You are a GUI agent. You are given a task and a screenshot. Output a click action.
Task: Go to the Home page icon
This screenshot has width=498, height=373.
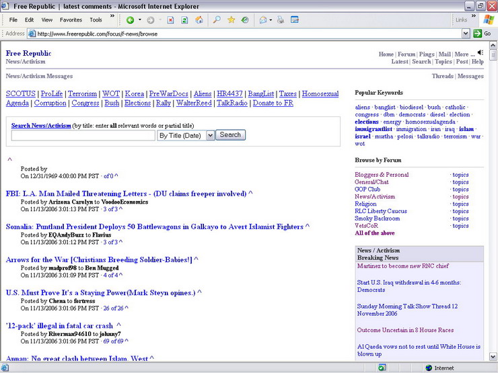[x=199, y=20]
